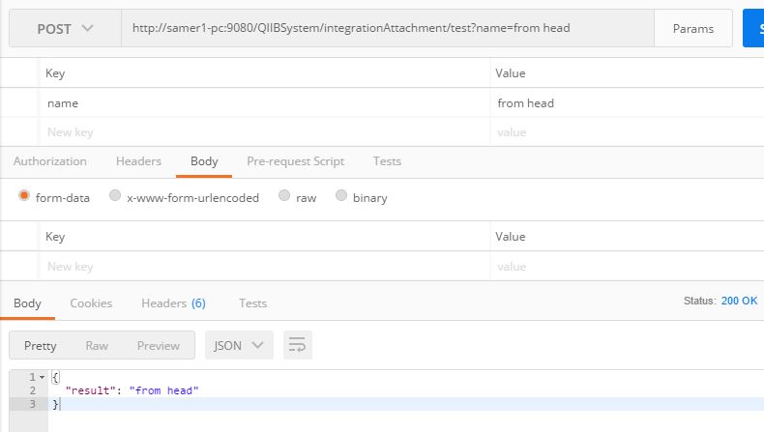
Task: Click the 'New key' field in URL params
Action: [265, 132]
